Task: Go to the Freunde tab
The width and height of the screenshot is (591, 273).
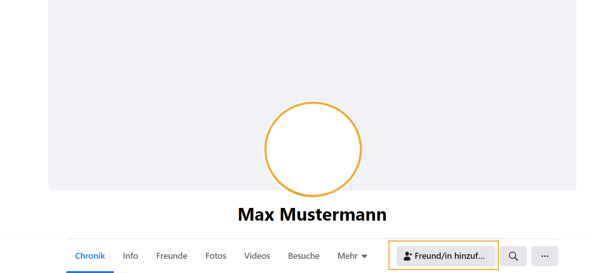Action: (x=172, y=256)
